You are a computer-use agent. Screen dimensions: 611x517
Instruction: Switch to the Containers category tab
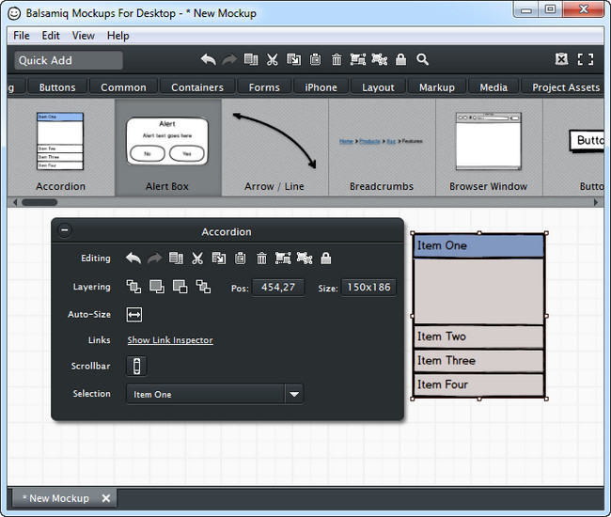tap(197, 87)
